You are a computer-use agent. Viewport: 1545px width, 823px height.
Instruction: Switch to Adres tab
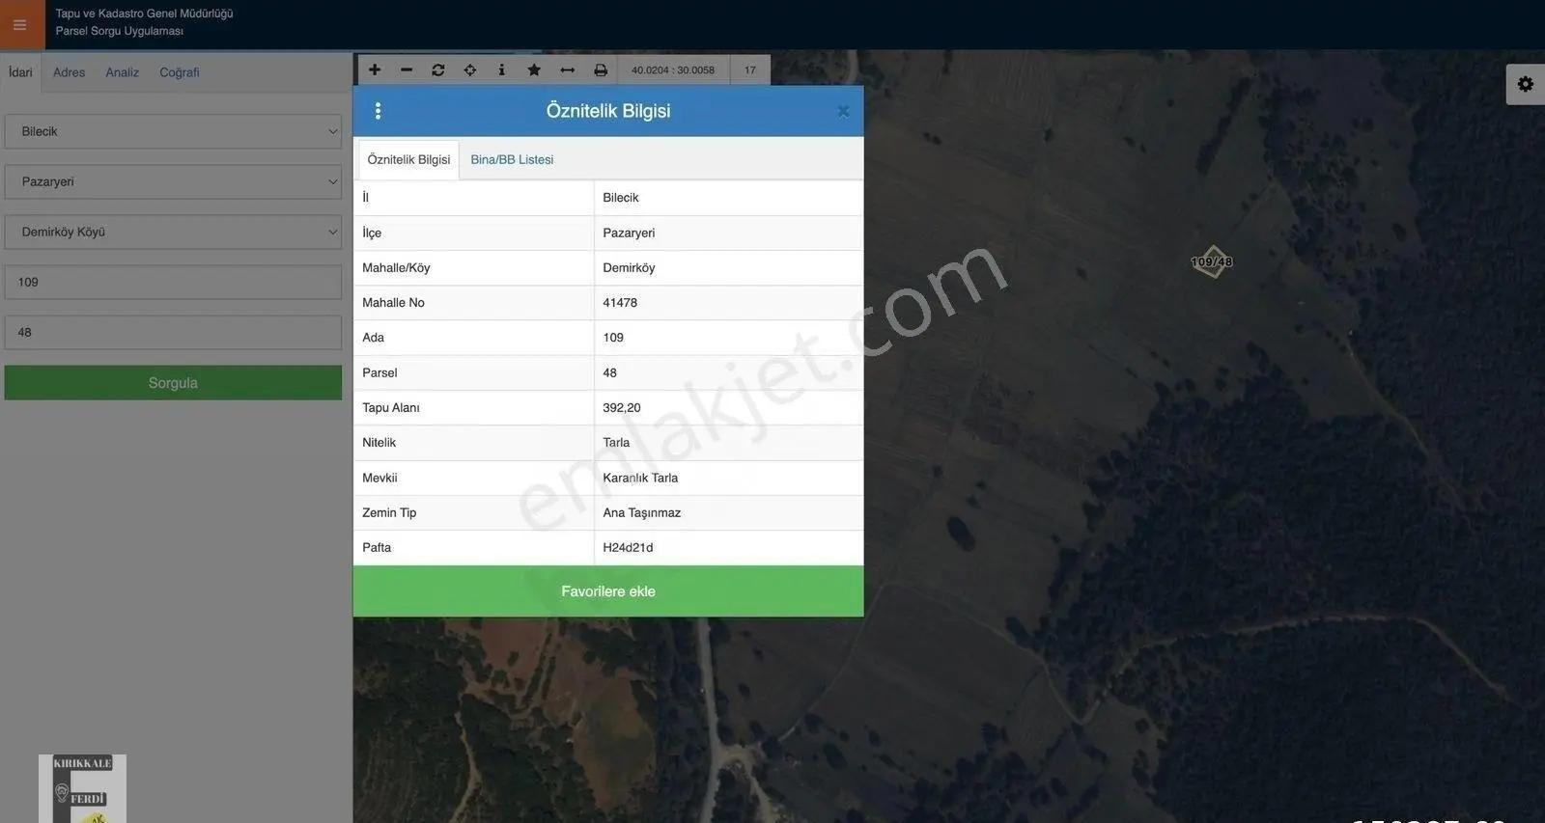tap(69, 72)
